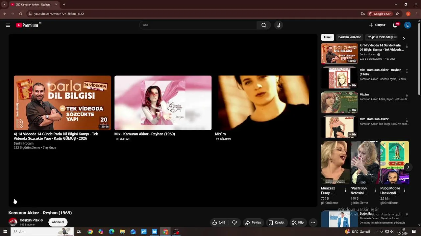Image resolution: width=421 pixels, height=236 pixels.
Task: Bookmark this page with star icon
Action: tap(397, 14)
